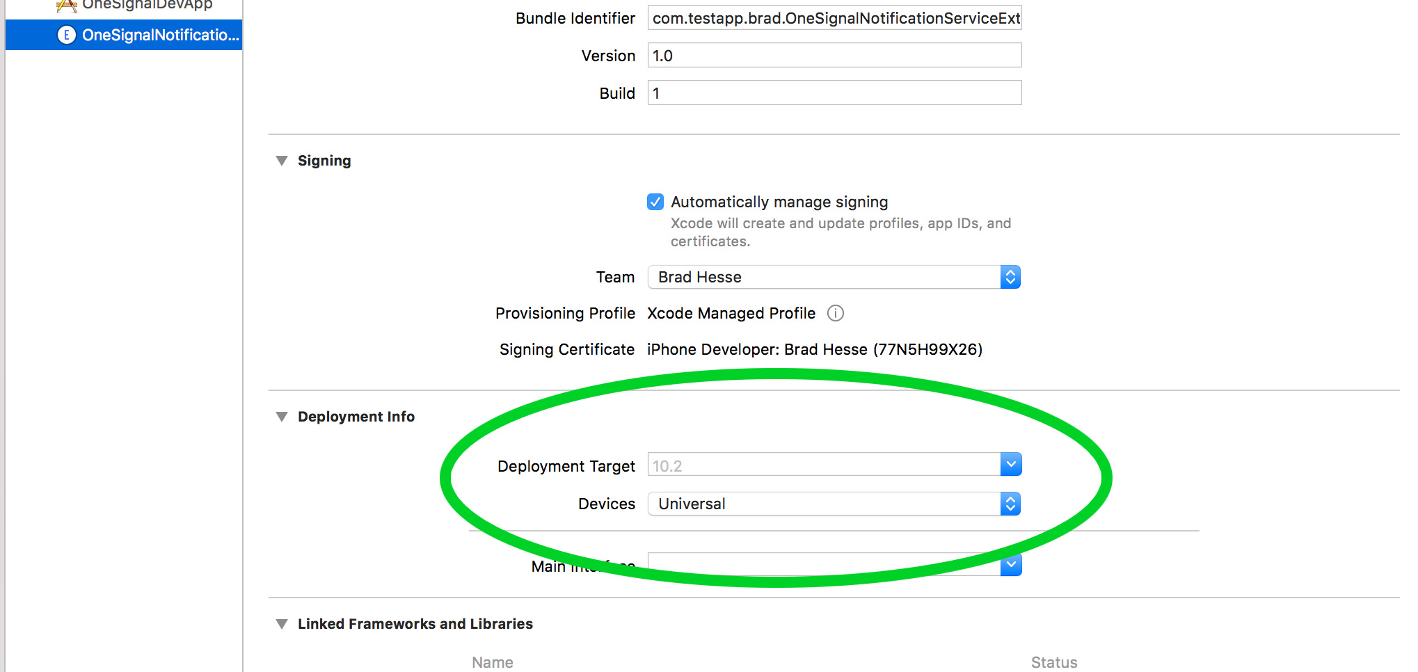Collapse Linked Frameworks and Libraries section
The width and height of the screenshot is (1418, 672).
tap(282, 624)
